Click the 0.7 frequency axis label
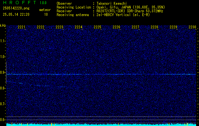 pos(2,104)
